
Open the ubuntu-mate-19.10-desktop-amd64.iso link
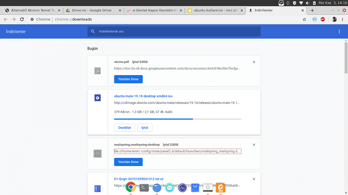pos(143,96)
